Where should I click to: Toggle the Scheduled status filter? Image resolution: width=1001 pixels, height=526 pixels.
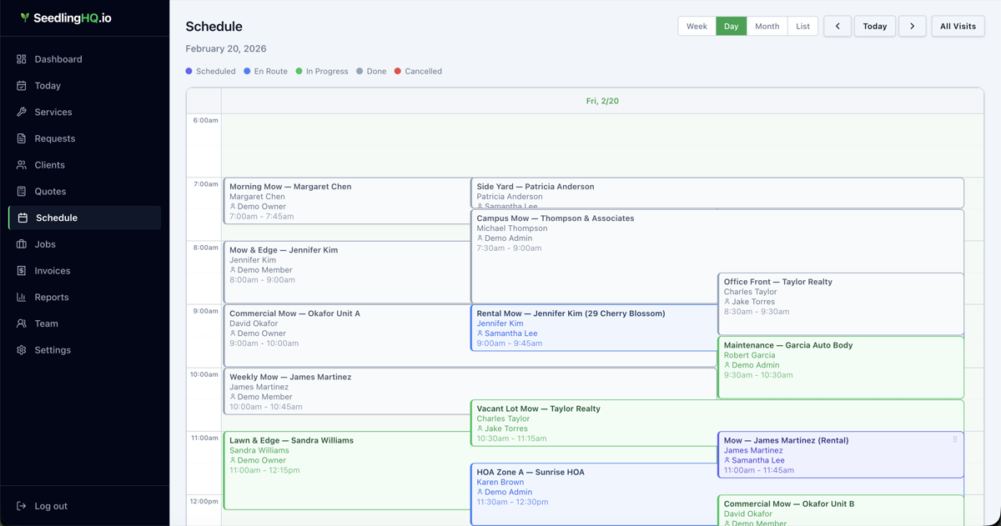pyautogui.click(x=211, y=71)
